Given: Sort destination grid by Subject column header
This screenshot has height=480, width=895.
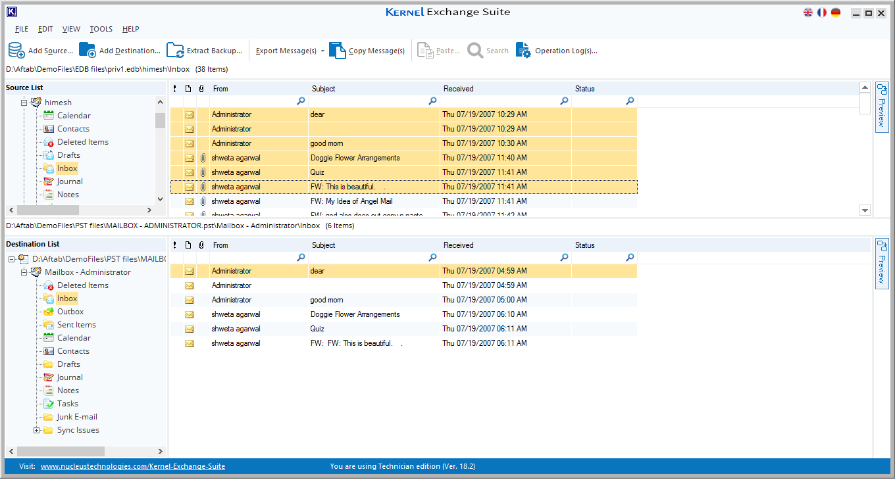Looking at the screenshot, I should pos(374,245).
